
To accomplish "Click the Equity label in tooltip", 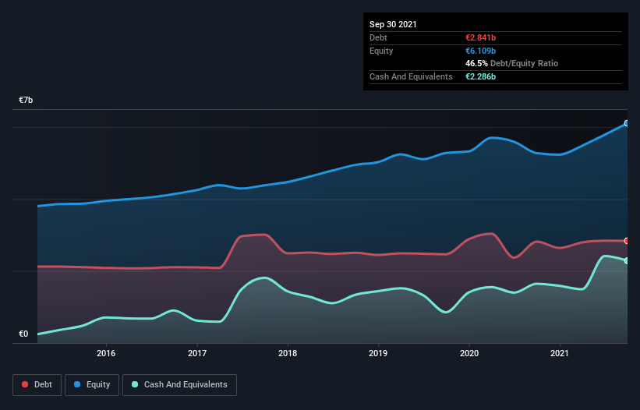I will pyautogui.click(x=381, y=51).
